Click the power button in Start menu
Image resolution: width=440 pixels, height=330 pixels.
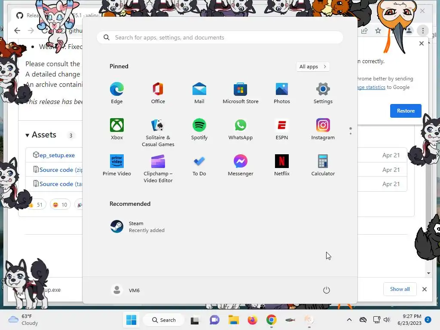327,290
